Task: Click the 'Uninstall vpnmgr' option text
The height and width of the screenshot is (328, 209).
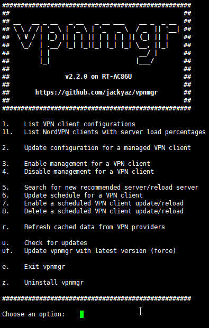Action: 54,283
